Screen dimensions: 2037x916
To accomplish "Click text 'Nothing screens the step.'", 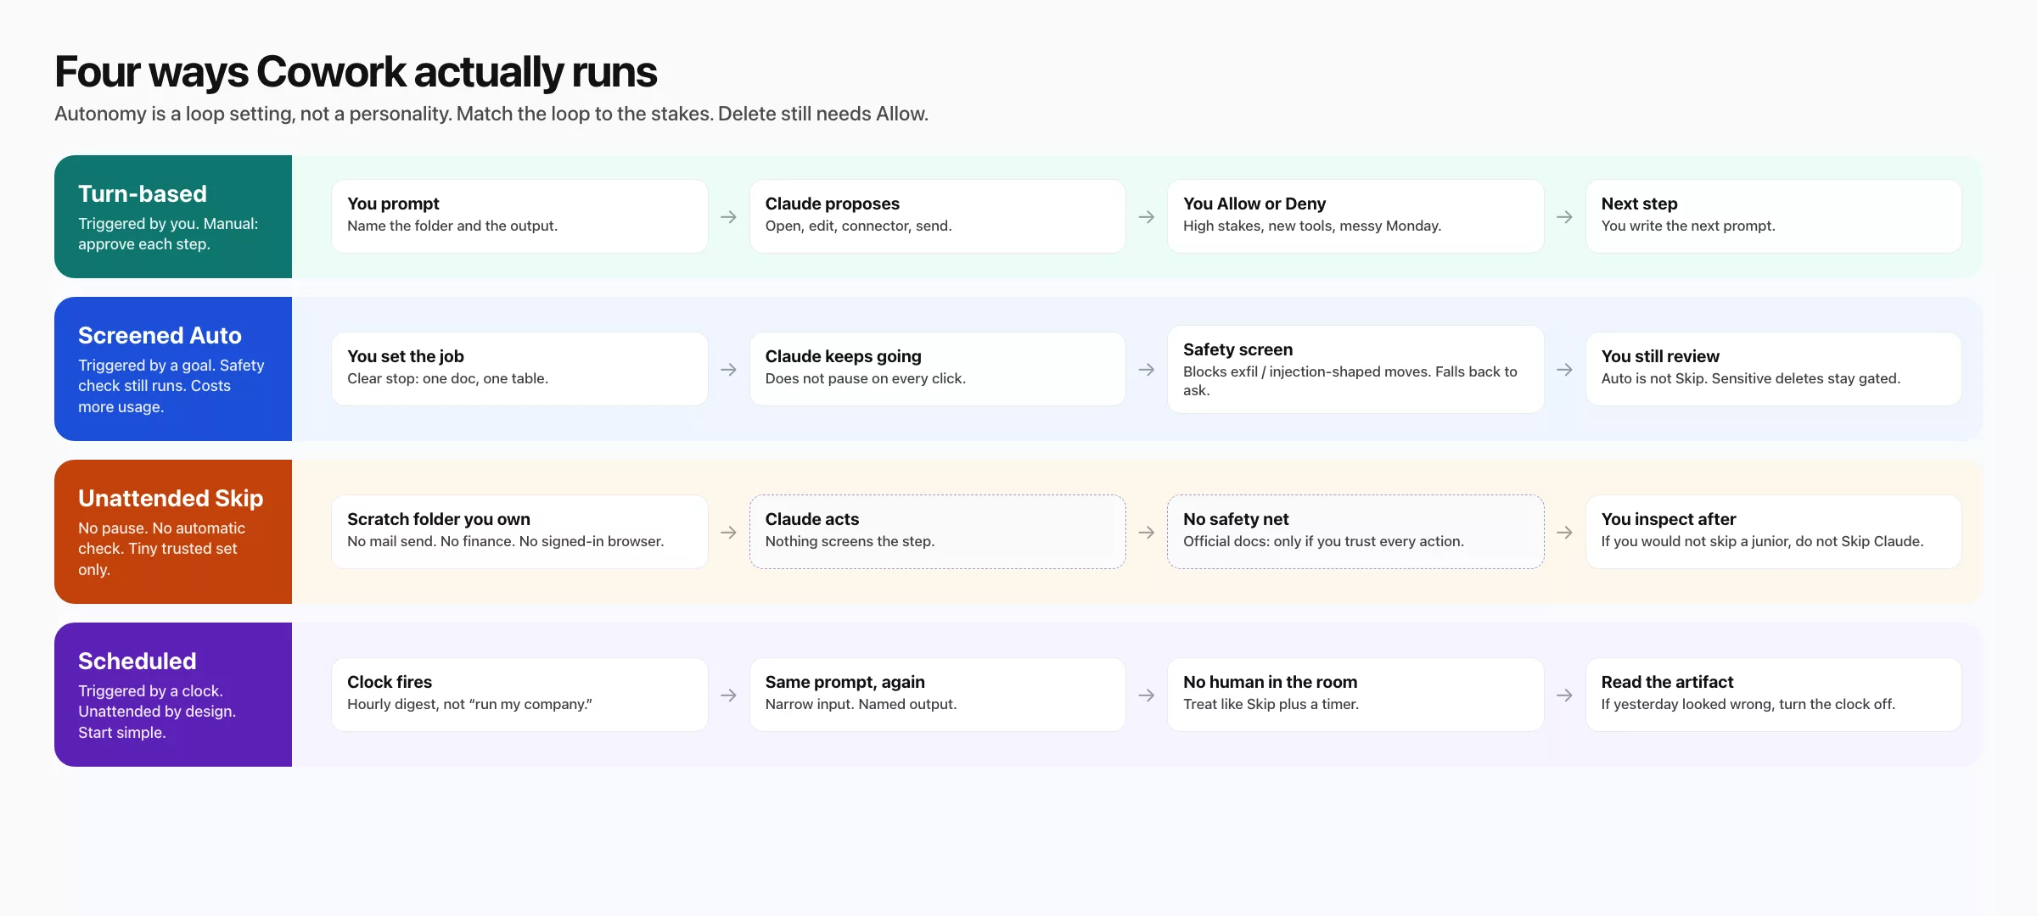I will pyautogui.click(x=850, y=541).
